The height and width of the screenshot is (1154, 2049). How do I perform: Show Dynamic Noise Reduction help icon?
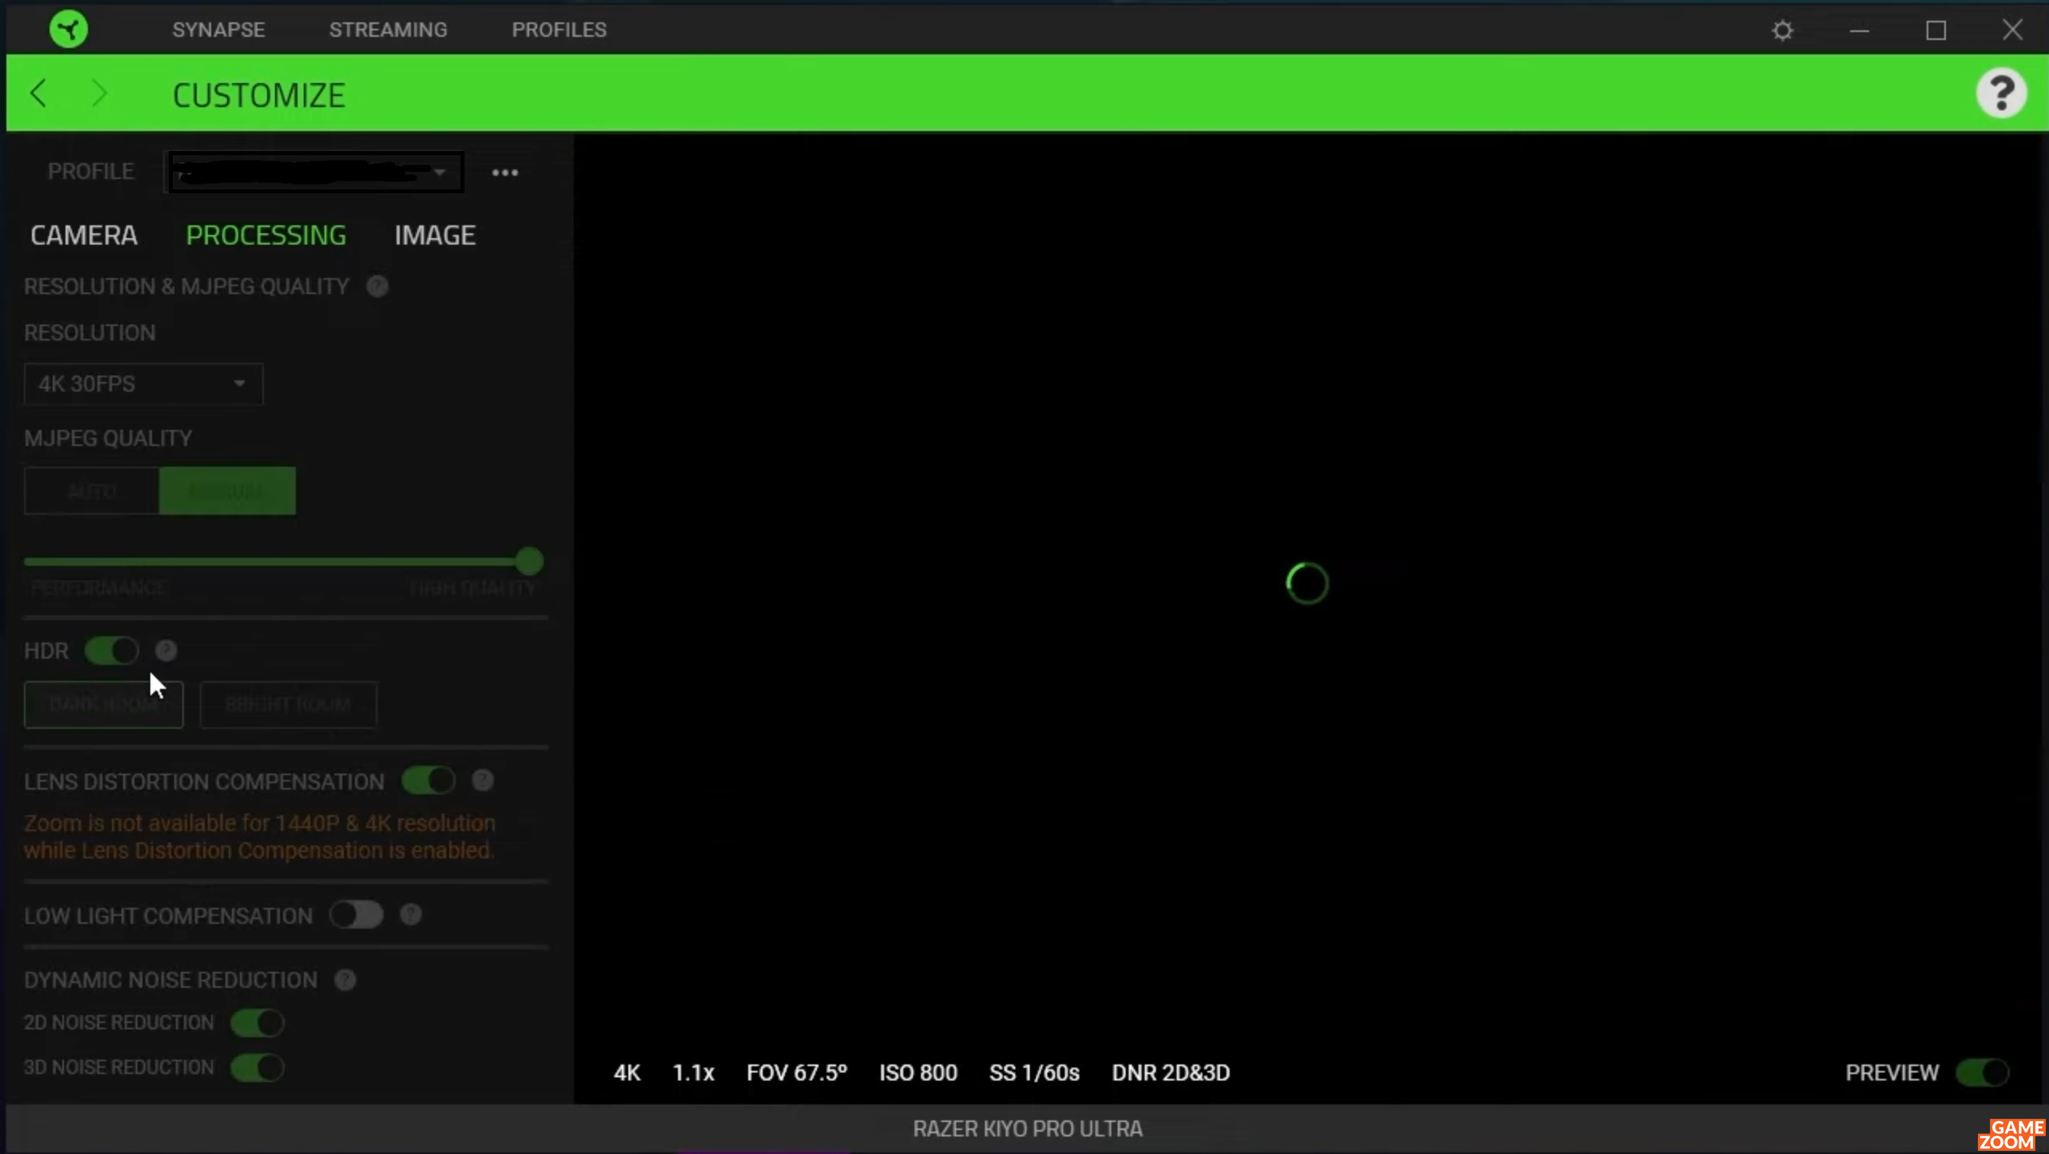click(x=345, y=980)
